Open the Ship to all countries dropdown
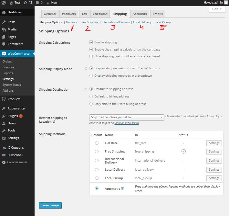 click(x=127, y=117)
